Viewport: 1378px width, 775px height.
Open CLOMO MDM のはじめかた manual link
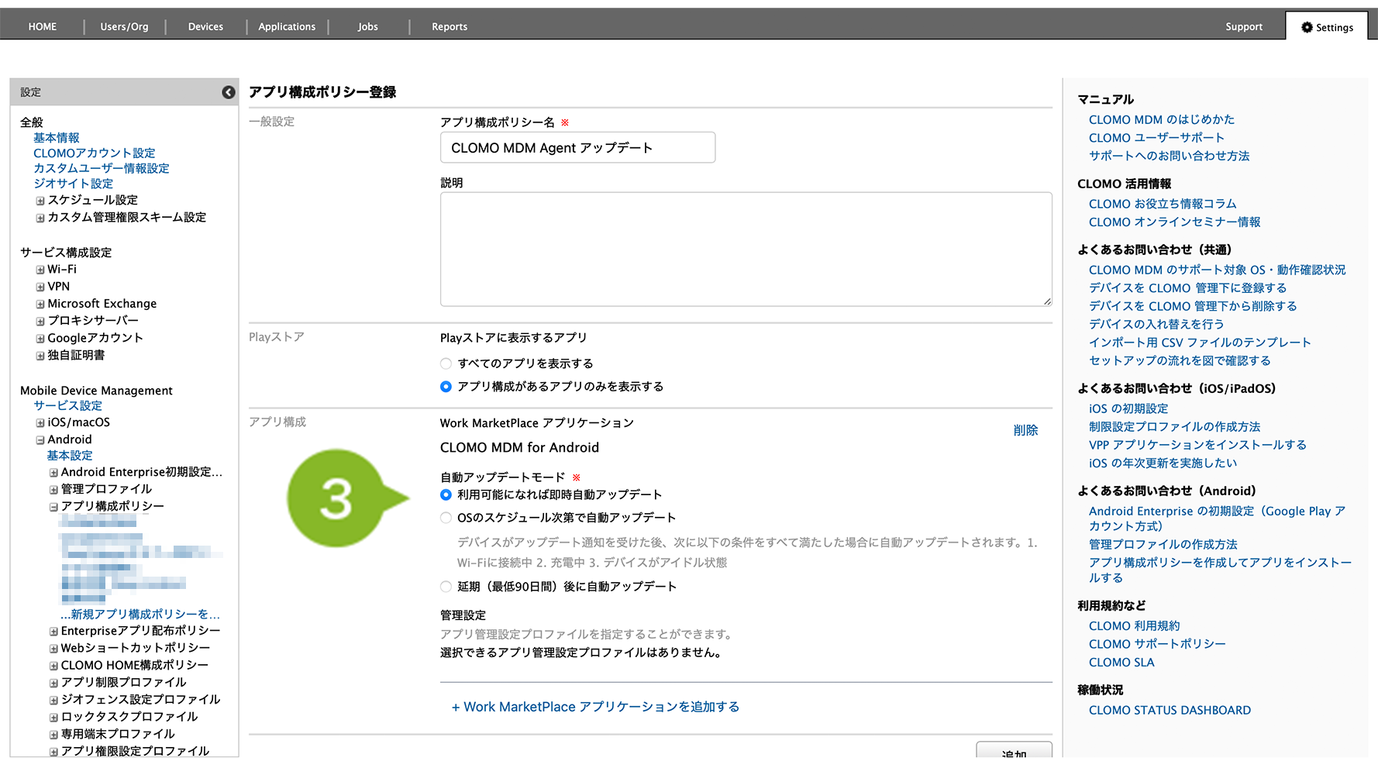(x=1162, y=119)
